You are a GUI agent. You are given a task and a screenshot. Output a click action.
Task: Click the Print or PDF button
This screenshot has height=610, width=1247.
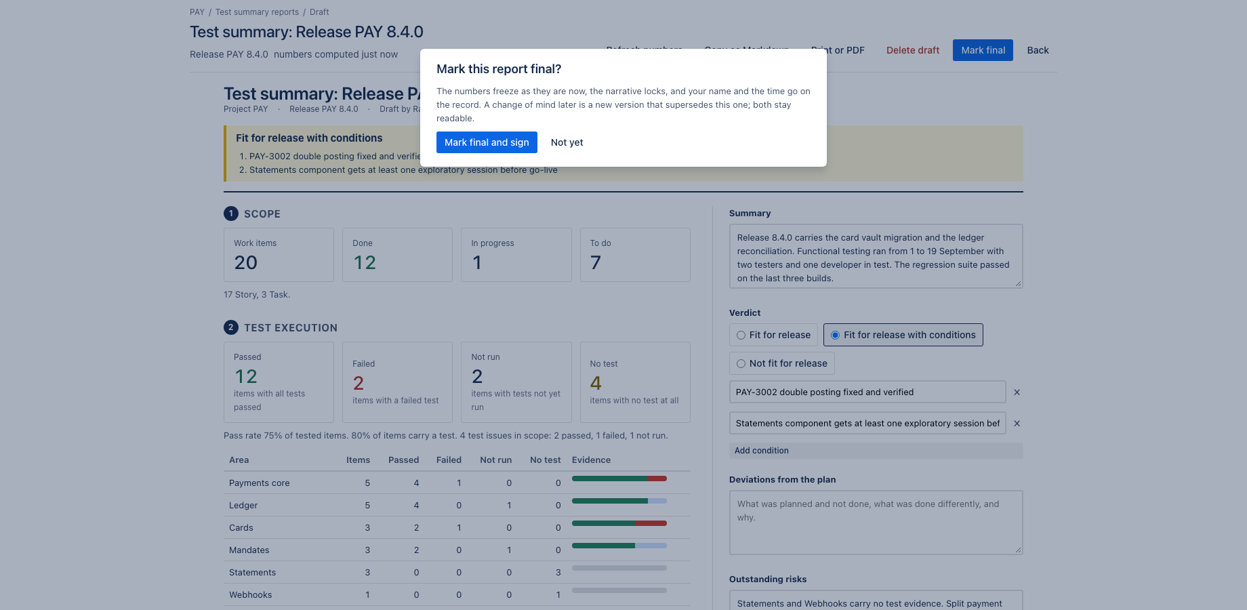(x=838, y=50)
